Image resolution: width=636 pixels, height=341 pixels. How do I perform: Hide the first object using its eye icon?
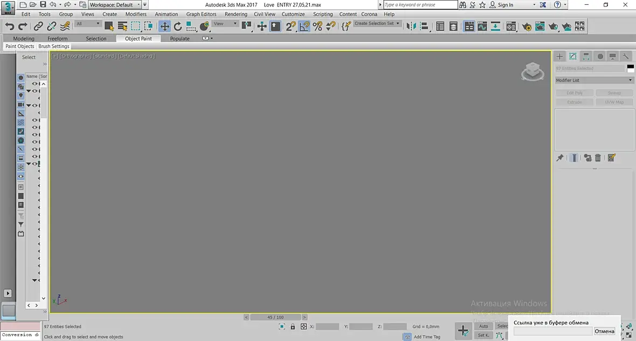tap(35, 83)
